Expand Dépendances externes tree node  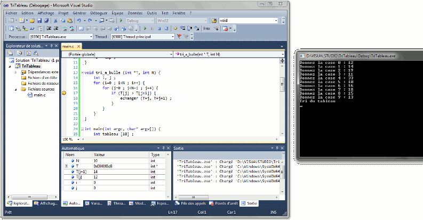tap(15, 72)
